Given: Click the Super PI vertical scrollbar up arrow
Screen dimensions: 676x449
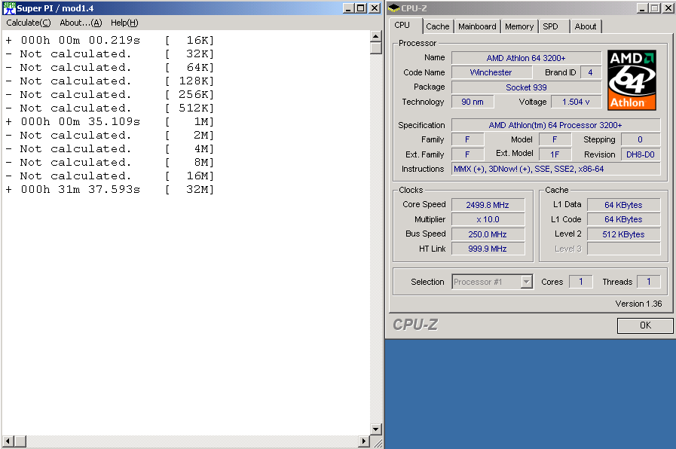Looking at the screenshot, I should [375, 36].
